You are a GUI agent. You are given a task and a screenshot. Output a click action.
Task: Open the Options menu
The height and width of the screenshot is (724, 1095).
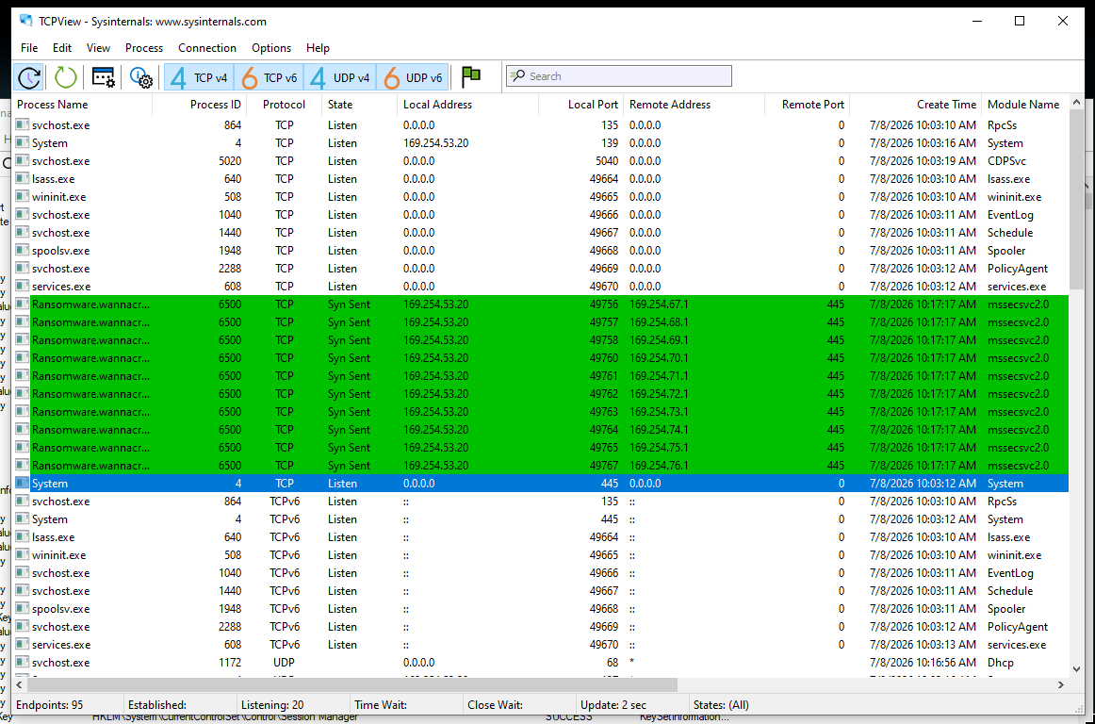coord(271,48)
